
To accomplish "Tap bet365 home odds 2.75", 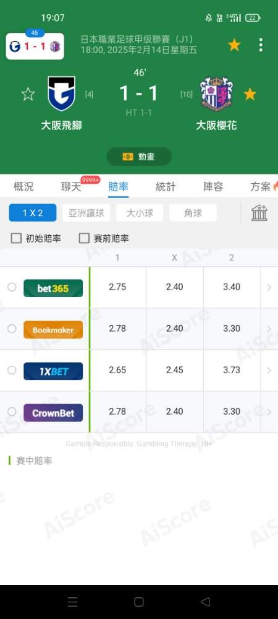I will point(117,287).
